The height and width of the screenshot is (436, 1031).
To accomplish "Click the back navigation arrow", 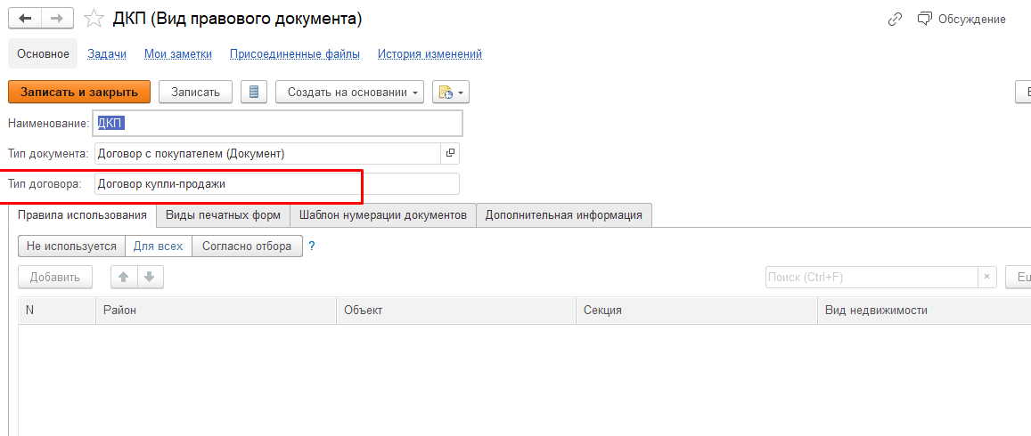I will [25, 19].
